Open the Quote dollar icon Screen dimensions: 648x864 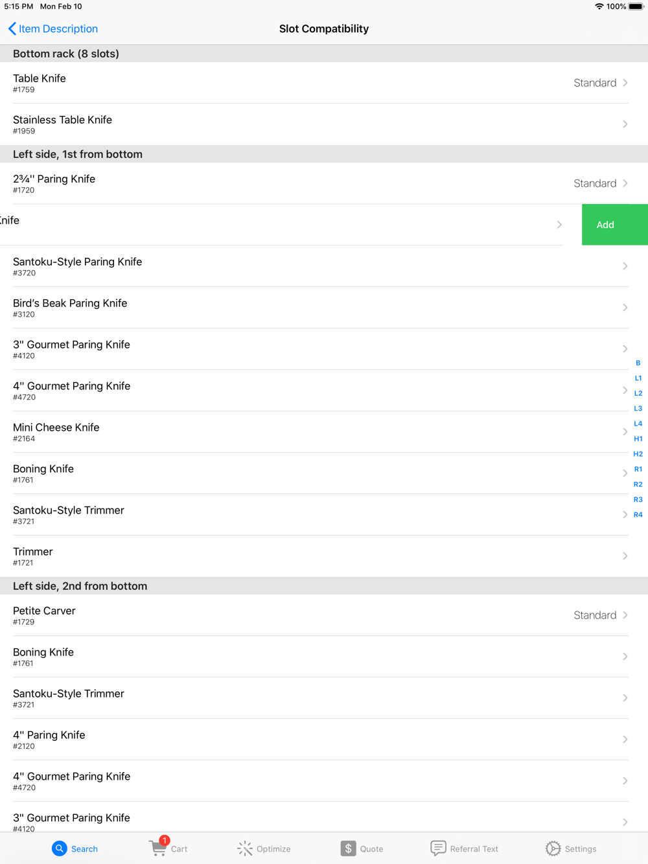(x=348, y=848)
